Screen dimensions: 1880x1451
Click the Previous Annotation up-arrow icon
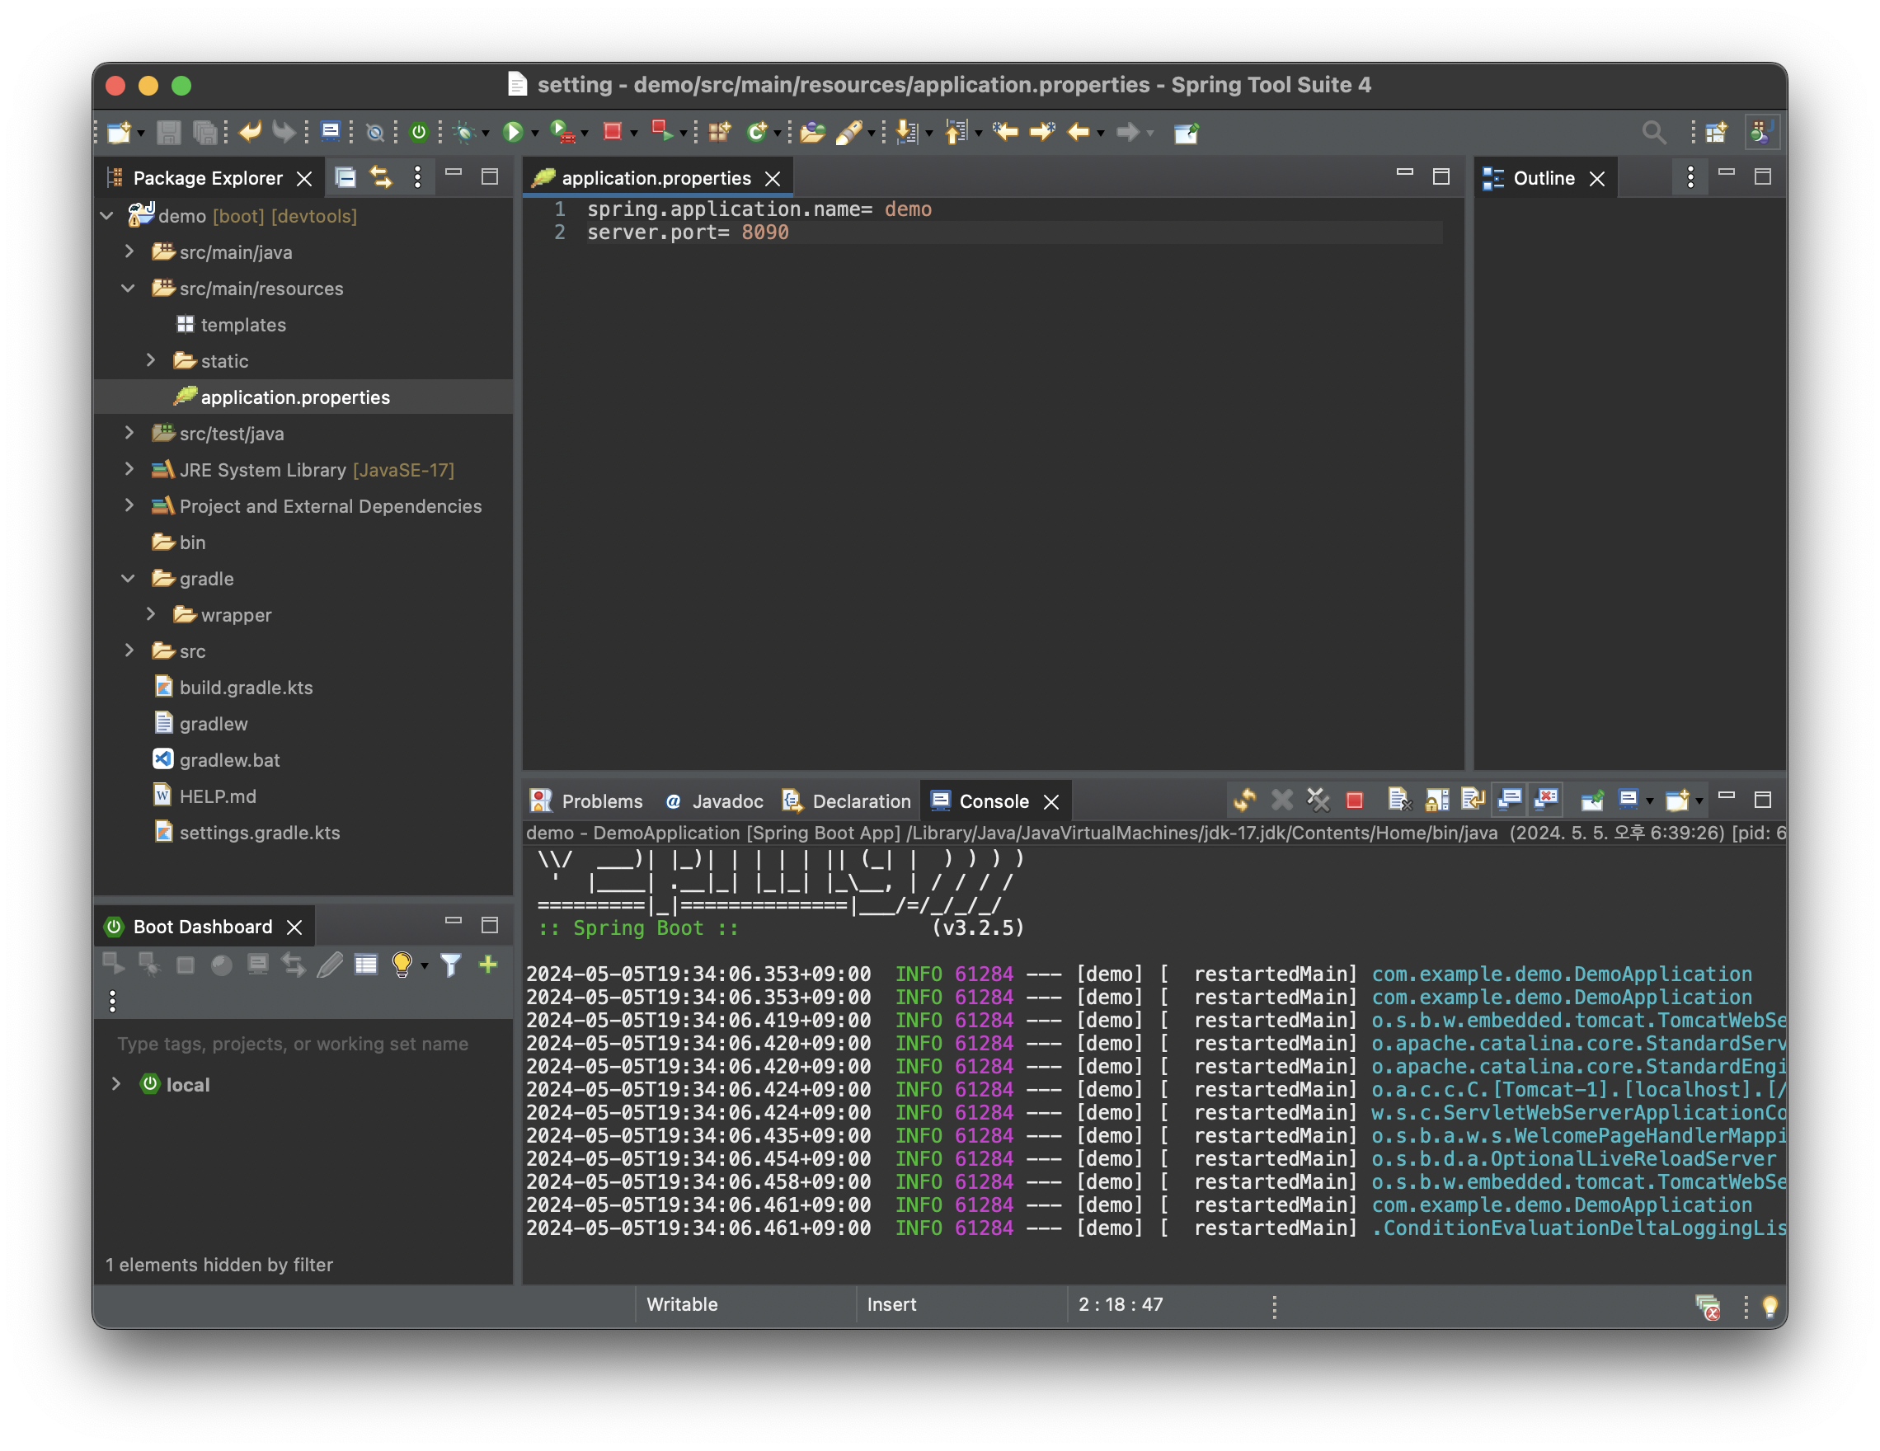point(956,133)
